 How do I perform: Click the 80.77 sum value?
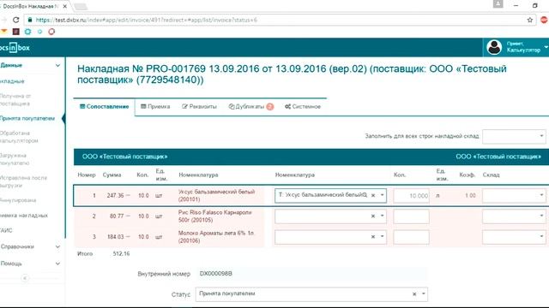point(117,216)
